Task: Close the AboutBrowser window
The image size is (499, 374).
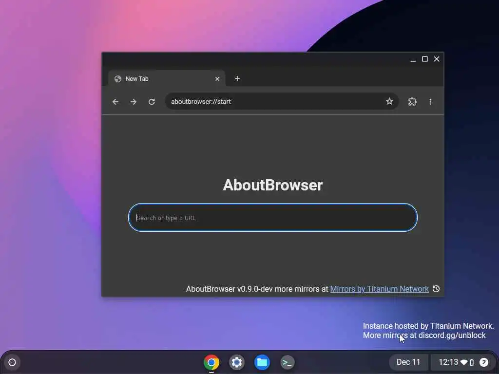Action: point(437,59)
